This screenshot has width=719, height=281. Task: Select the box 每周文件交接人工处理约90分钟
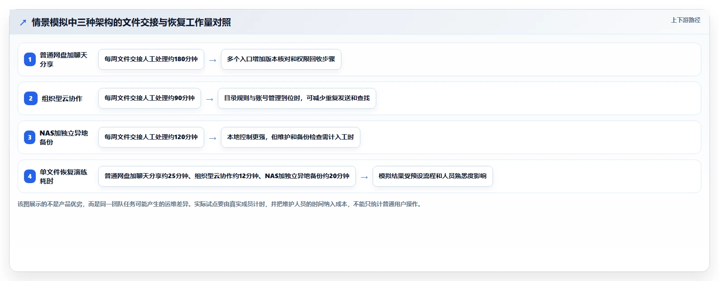click(149, 98)
